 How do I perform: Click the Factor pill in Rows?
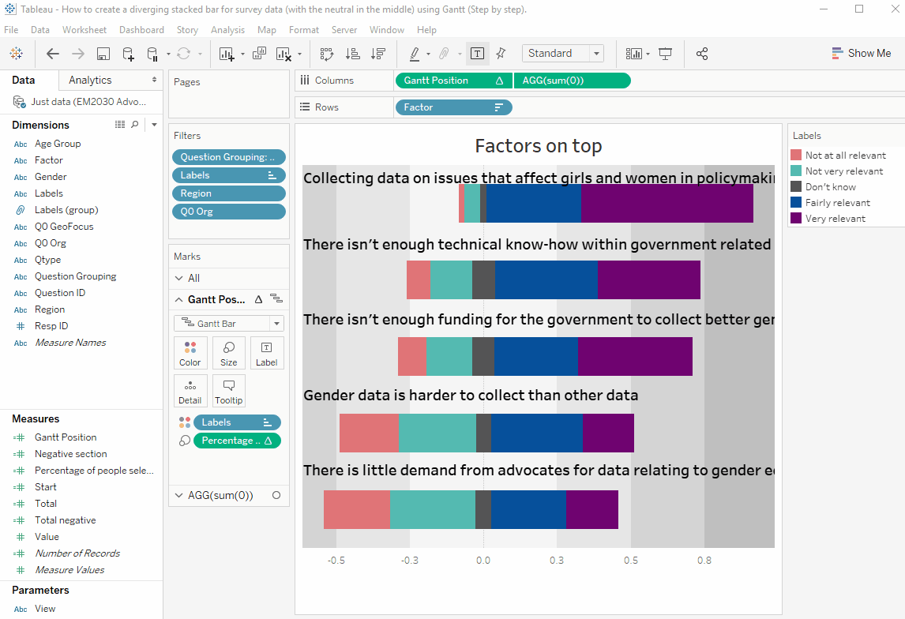(x=453, y=107)
